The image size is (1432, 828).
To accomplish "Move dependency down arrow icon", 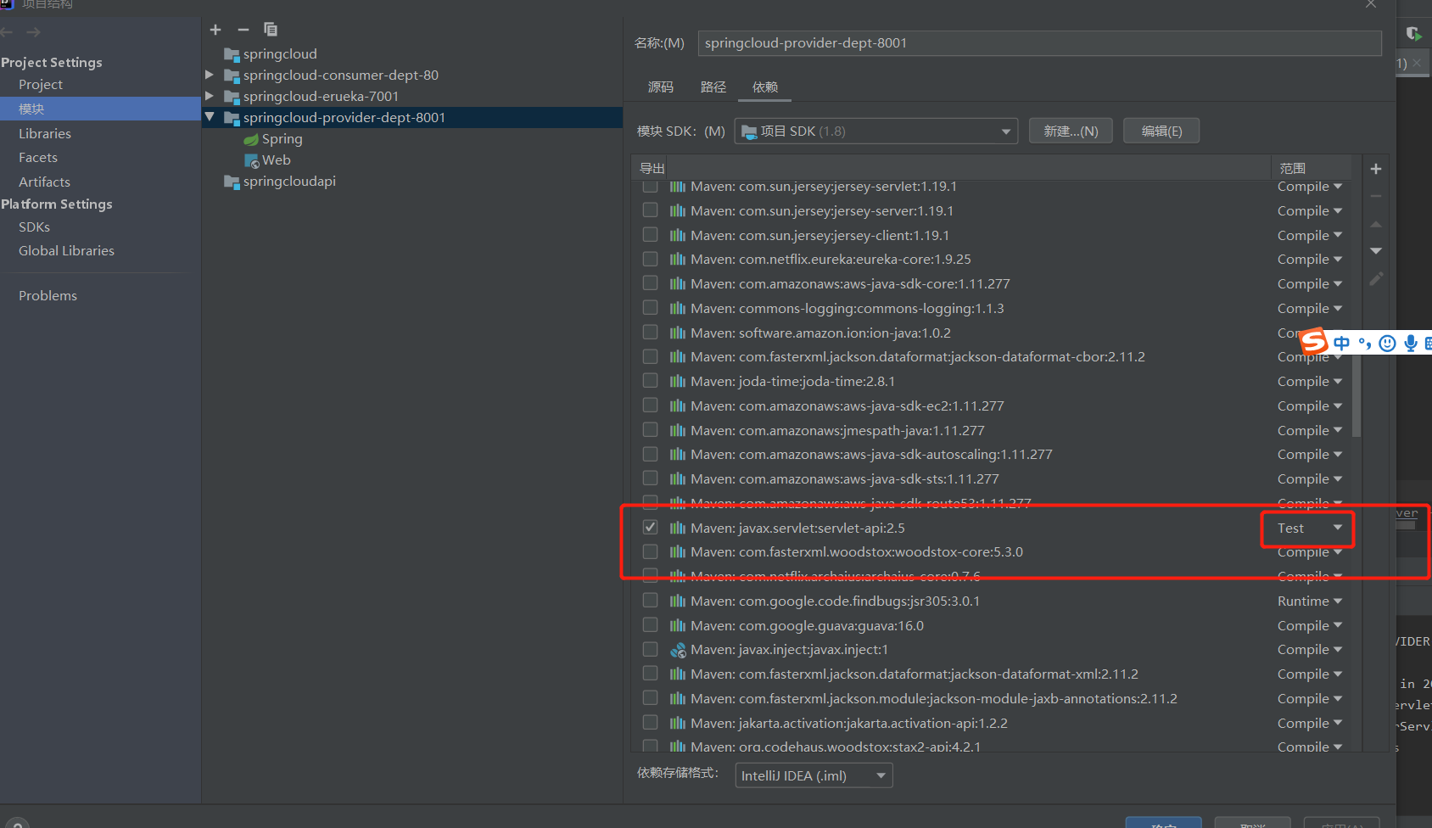I will pyautogui.click(x=1376, y=251).
